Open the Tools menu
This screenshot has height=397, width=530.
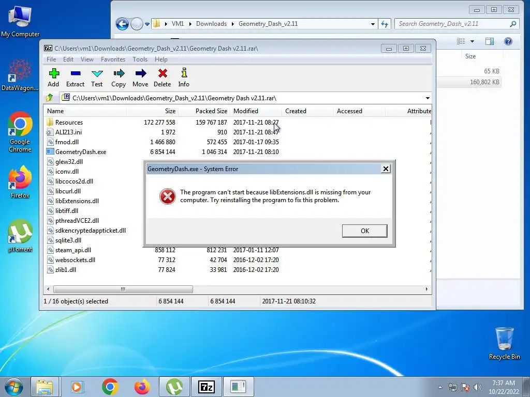click(x=140, y=59)
